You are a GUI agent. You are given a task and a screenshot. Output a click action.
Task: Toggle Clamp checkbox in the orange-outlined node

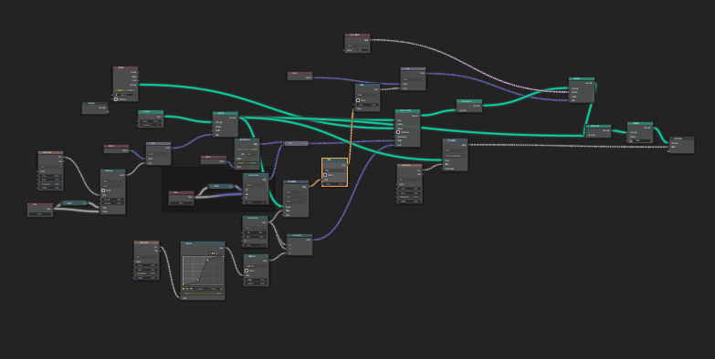[x=325, y=175]
